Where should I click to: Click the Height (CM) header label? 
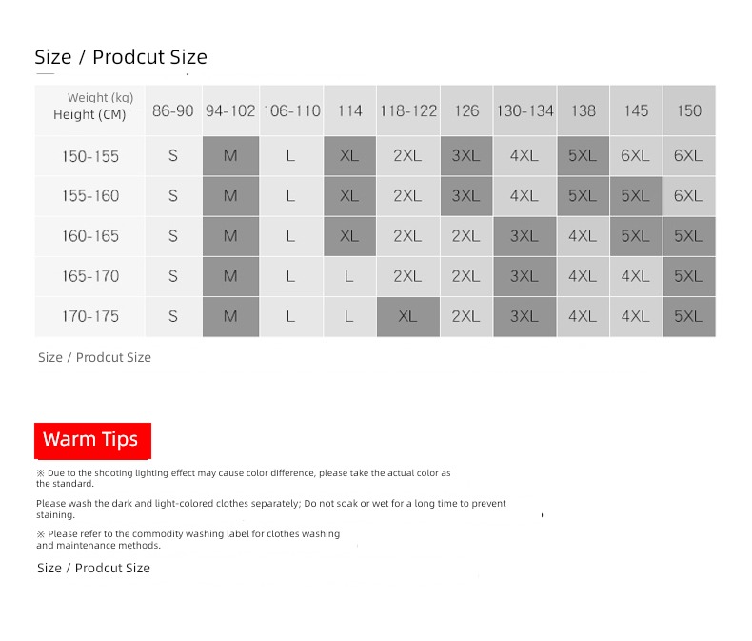(x=89, y=114)
